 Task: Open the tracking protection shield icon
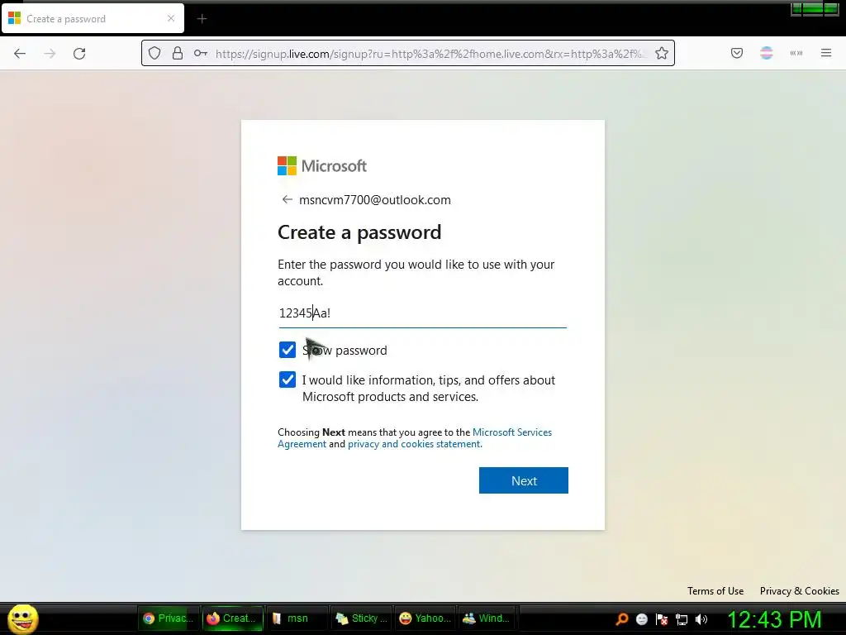[x=154, y=53]
